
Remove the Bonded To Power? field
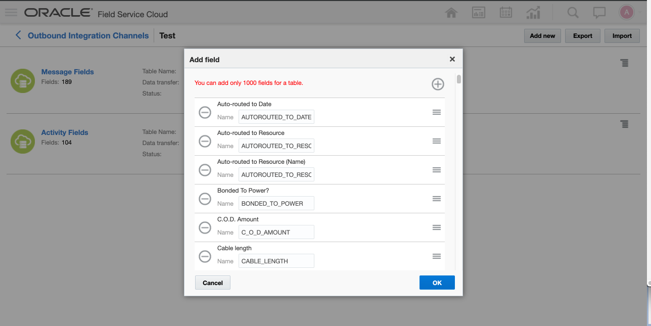[x=205, y=199]
